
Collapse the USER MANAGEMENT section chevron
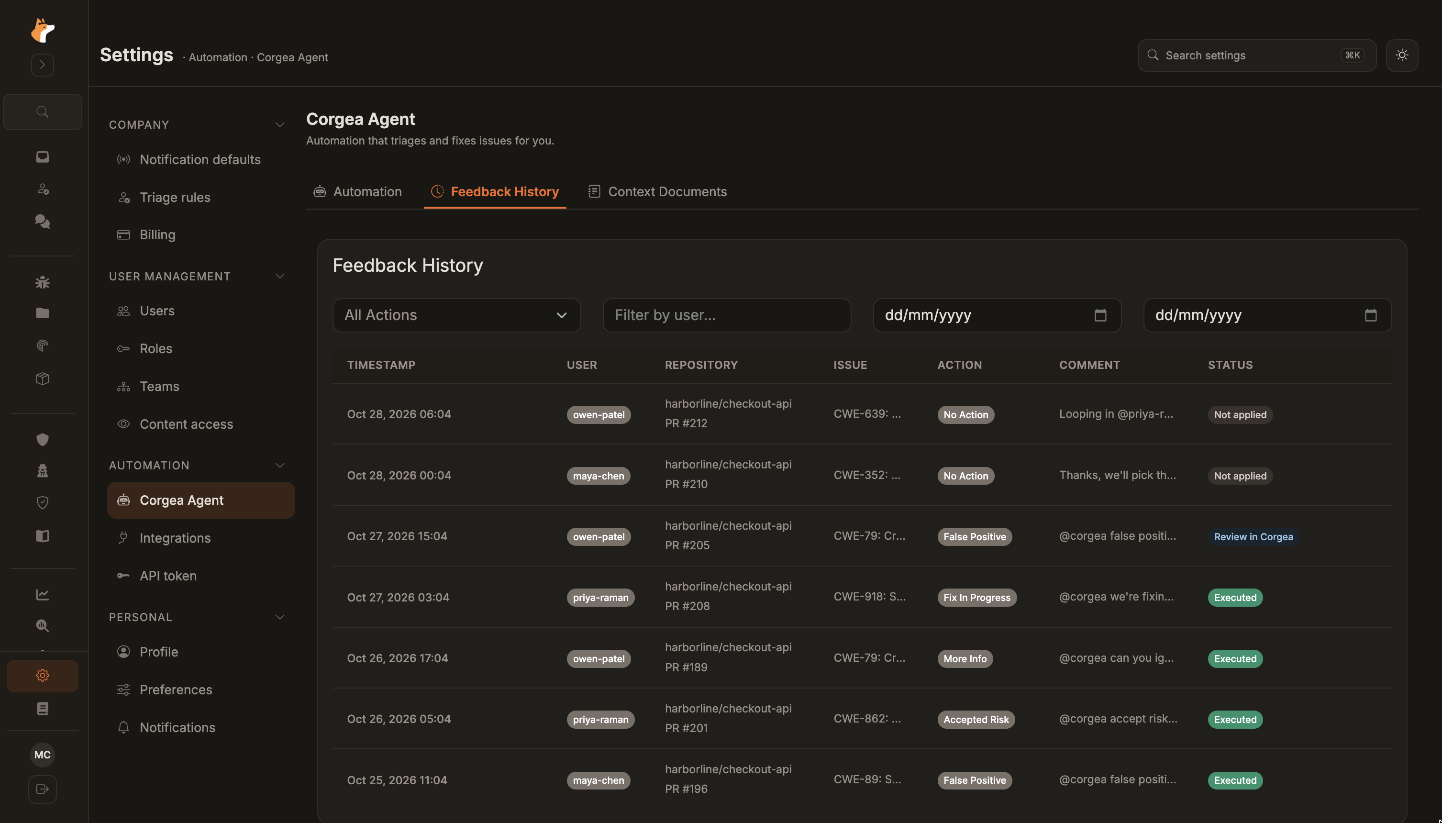[280, 276]
